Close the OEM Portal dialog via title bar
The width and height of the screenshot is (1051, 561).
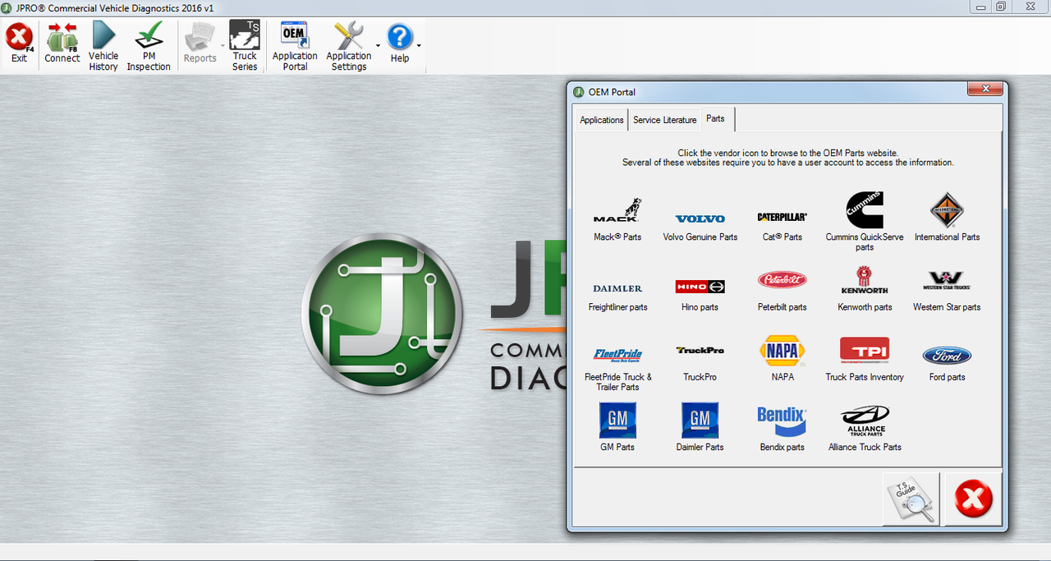pos(984,90)
